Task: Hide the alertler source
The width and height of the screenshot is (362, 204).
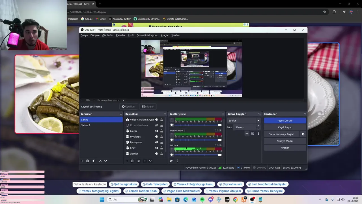Action: pos(157,154)
